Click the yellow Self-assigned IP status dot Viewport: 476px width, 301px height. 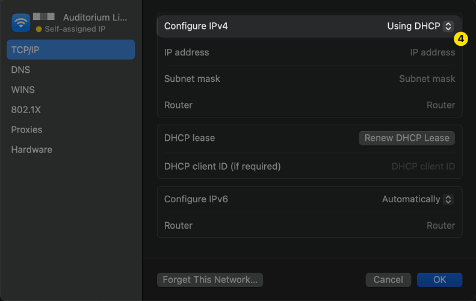click(x=39, y=29)
